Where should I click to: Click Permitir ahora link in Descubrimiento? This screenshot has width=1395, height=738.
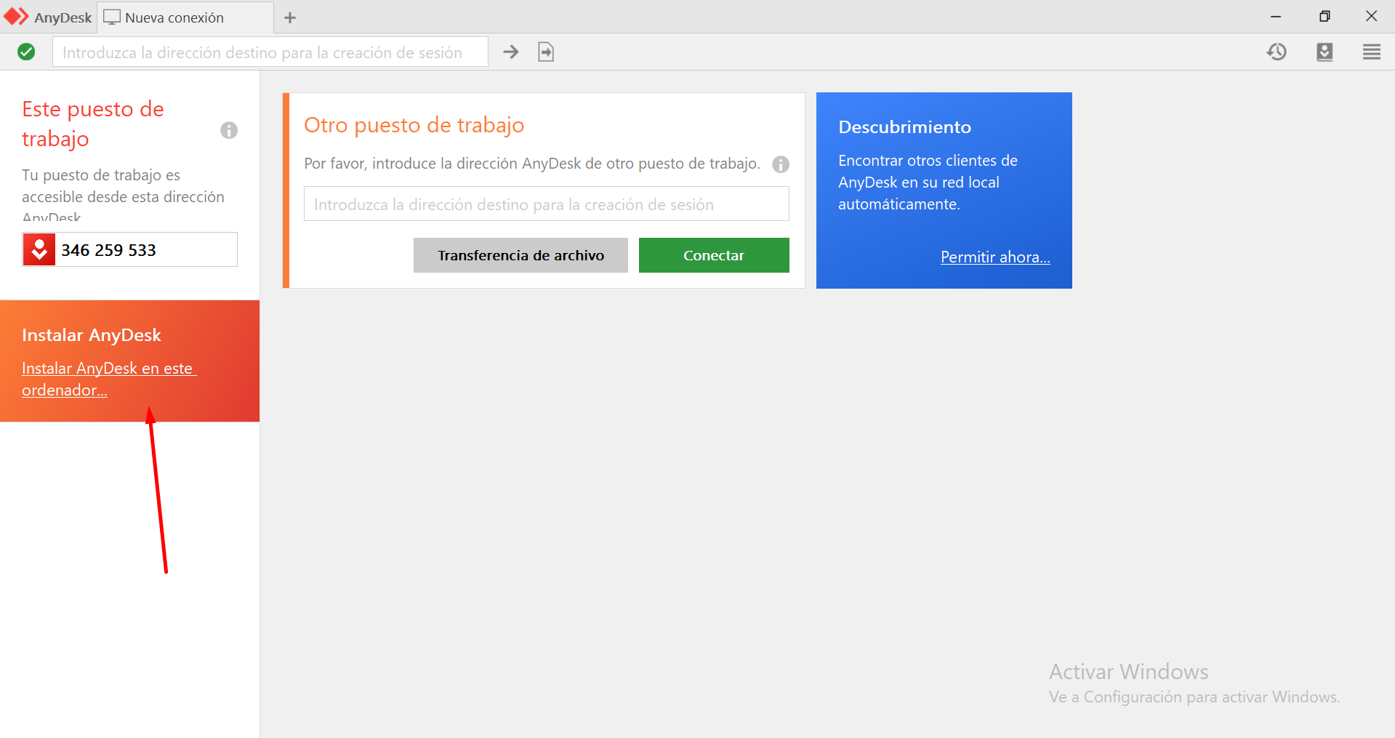pyautogui.click(x=995, y=257)
